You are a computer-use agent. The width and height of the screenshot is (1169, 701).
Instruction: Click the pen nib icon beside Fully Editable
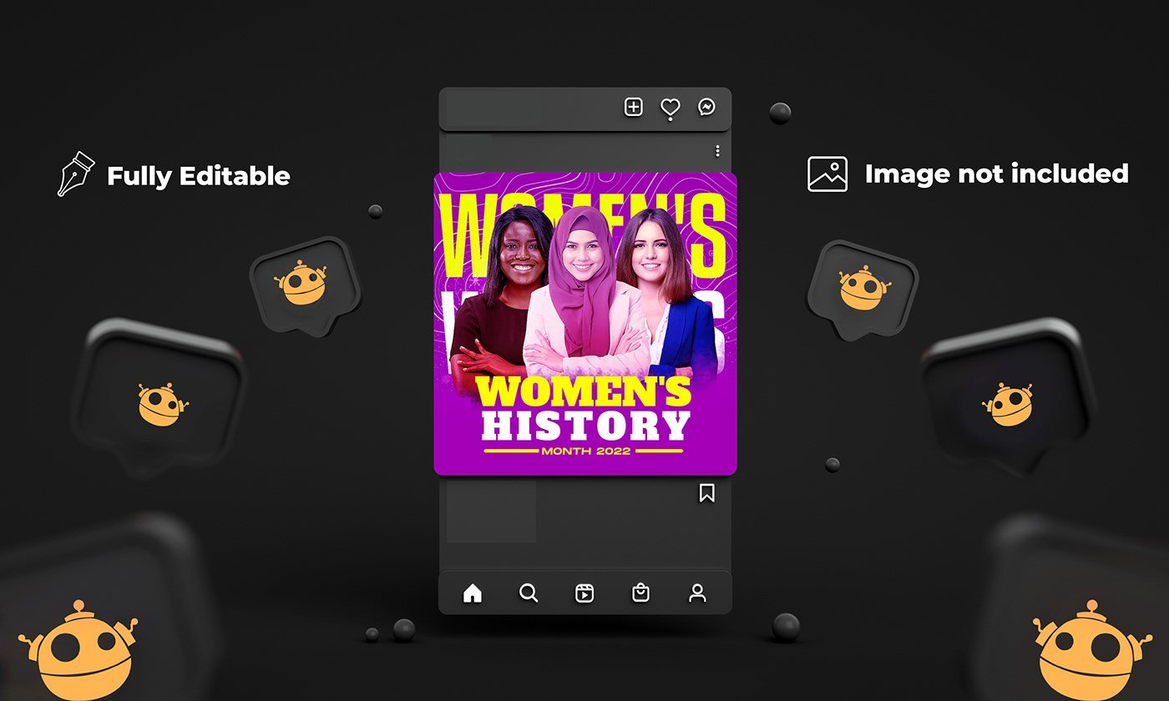tap(75, 174)
